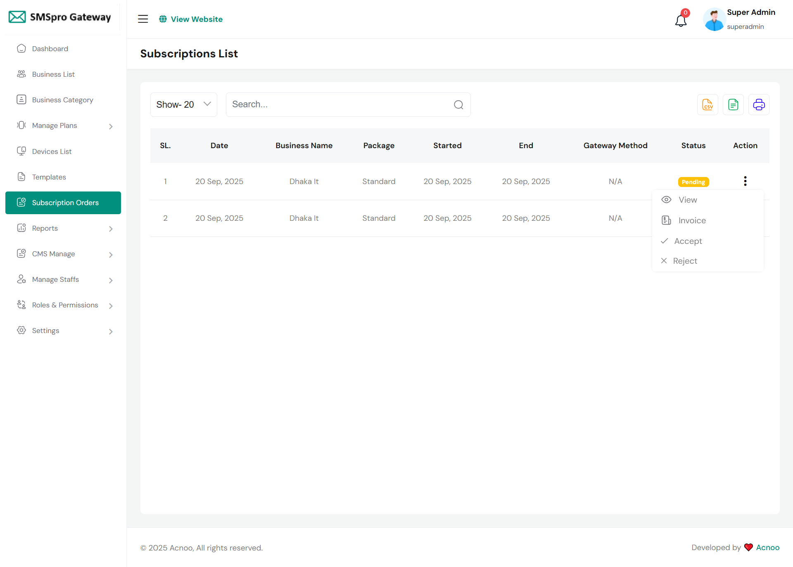
Task: Click the hamburger menu icon
Action: (143, 19)
